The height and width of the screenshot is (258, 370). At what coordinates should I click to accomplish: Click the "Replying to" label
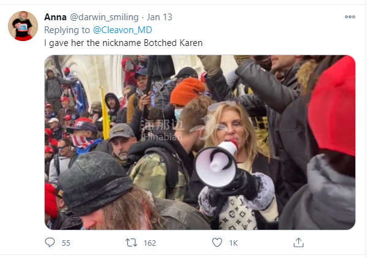tap(67, 29)
